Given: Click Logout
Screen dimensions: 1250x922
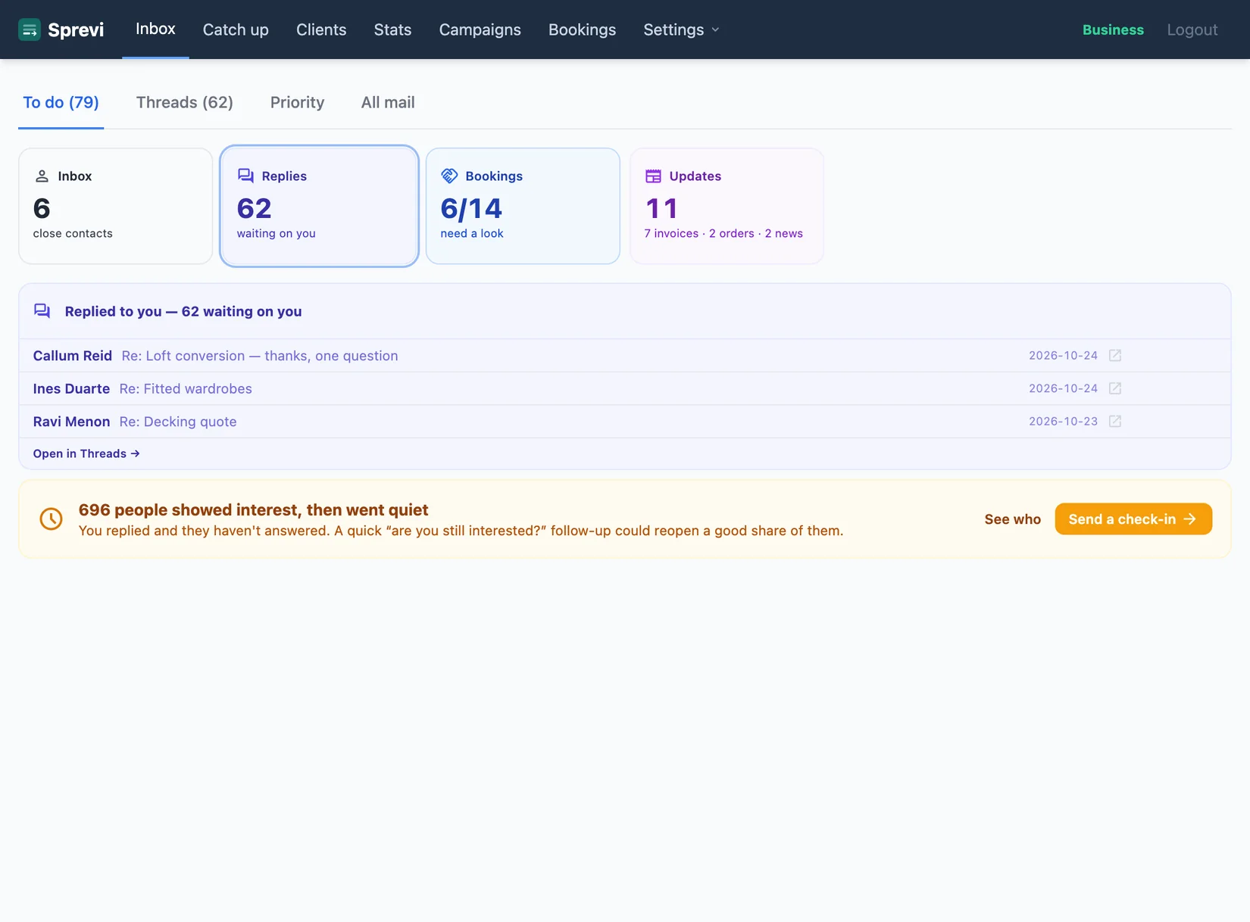Looking at the screenshot, I should [1192, 30].
